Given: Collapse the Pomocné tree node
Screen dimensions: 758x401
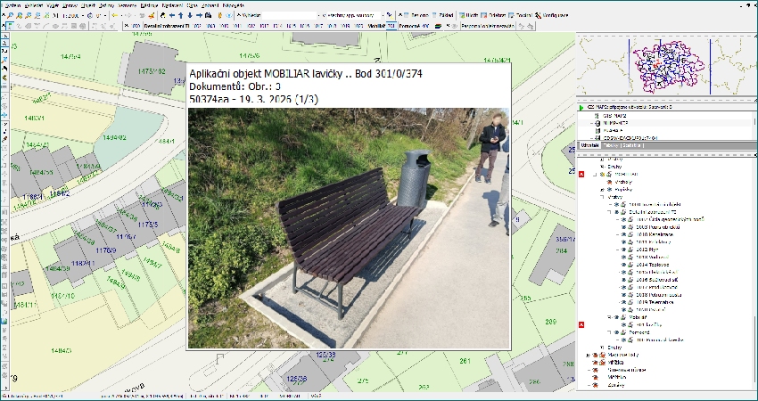Looking at the screenshot, I should [x=609, y=332].
